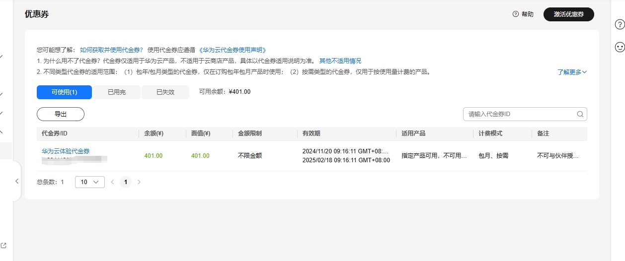
Task: Click external link icon at bottom left
Action: [x=3, y=245]
